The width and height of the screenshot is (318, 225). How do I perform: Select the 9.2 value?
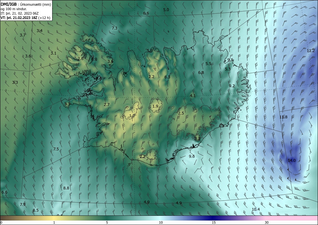coord(232,86)
